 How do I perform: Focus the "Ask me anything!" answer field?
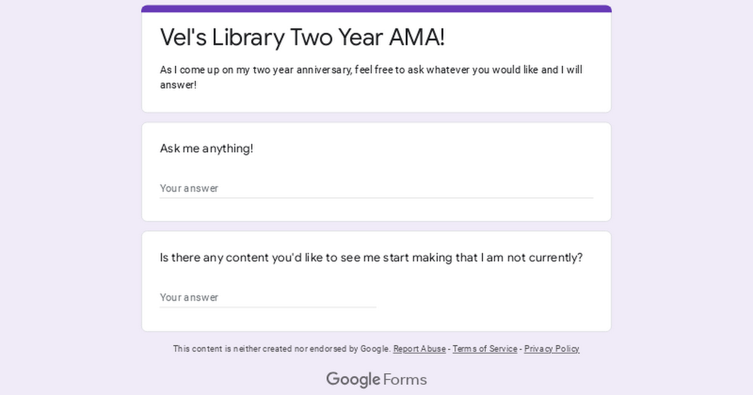(376, 188)
